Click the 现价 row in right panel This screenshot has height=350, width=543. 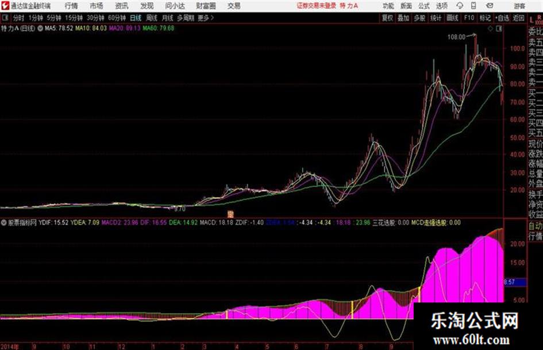click(536, 144)
